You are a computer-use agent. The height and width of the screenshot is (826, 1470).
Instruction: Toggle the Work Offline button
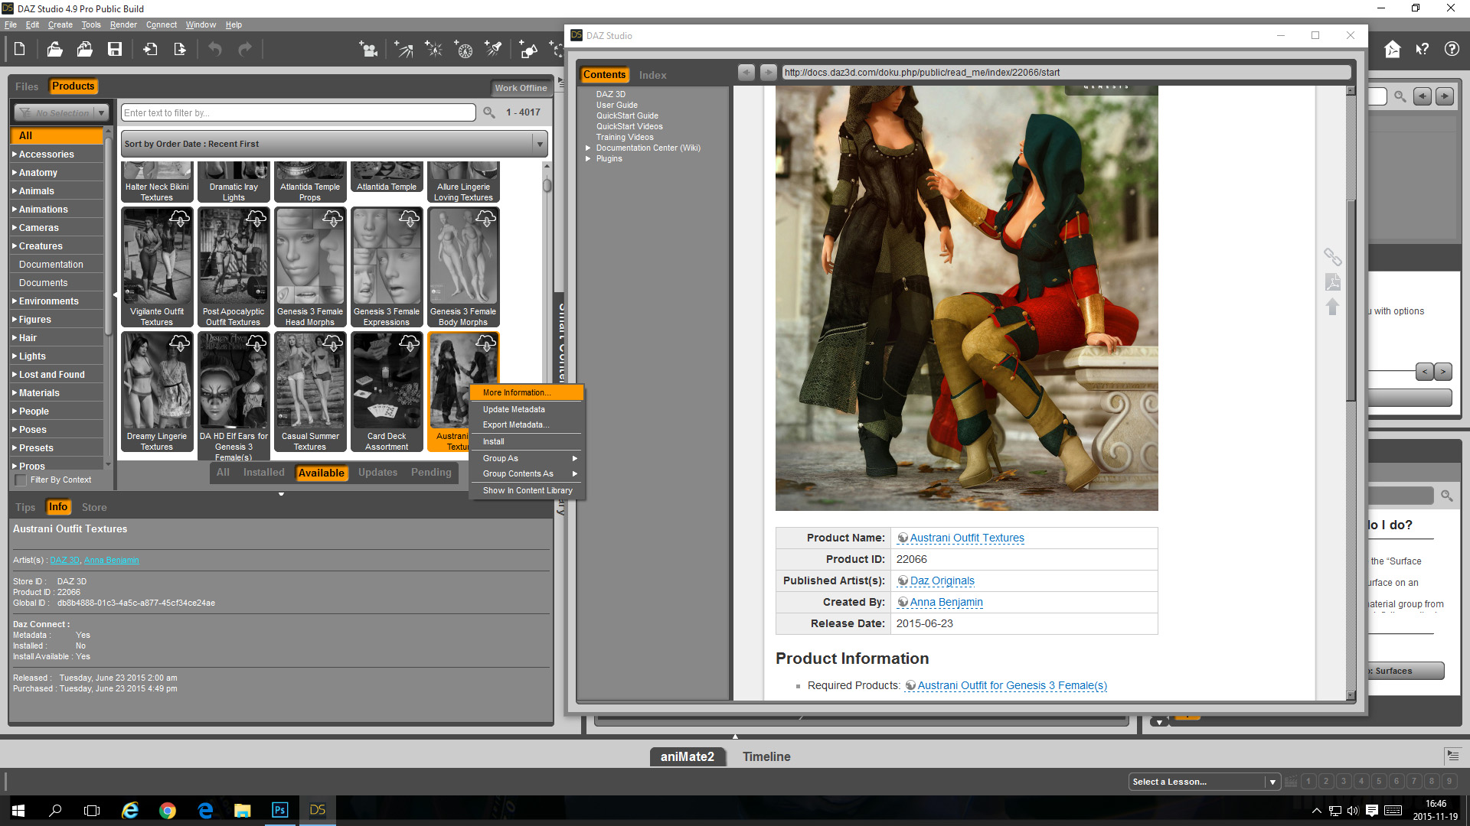(x=521, y=88)
